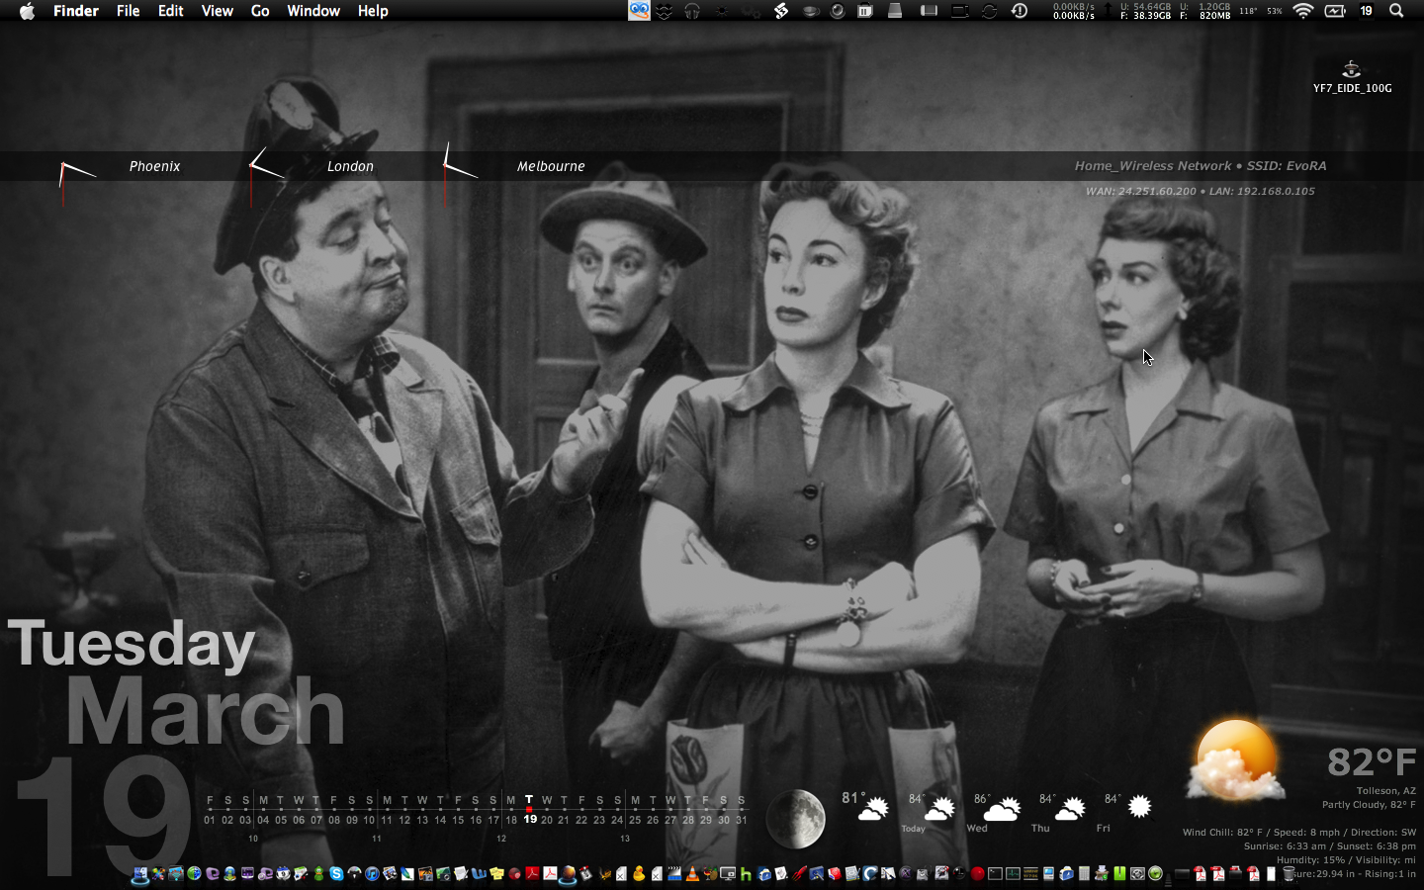Open the Finder menu
This screenshot has height=890, width=1424.
point(76,11)
